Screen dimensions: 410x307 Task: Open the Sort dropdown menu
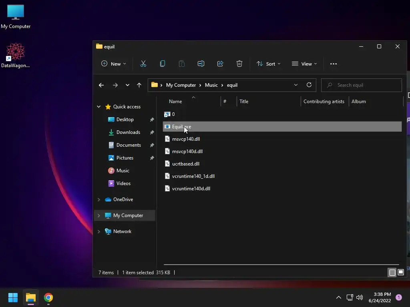[x=269, y=64]
